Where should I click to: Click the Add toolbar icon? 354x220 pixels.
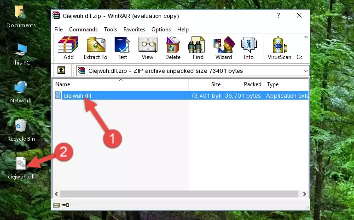(x=68, y=48)
